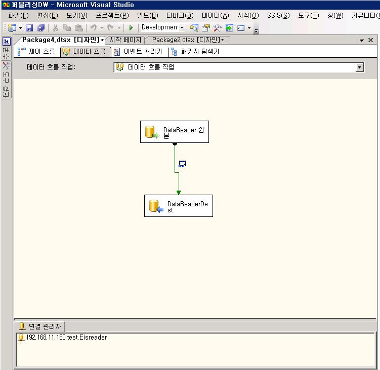Open the 편집(E) menu
380x370 pixels.
click(48, 16)
